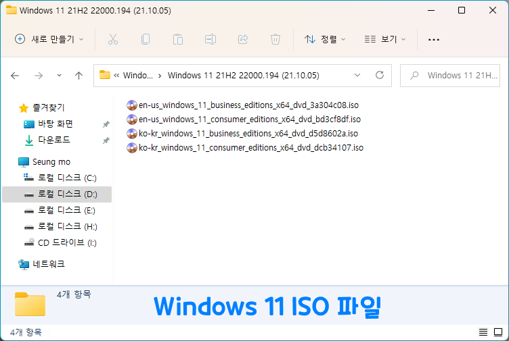
Task: Click the address bar folder icon
Action: (104, 75)
